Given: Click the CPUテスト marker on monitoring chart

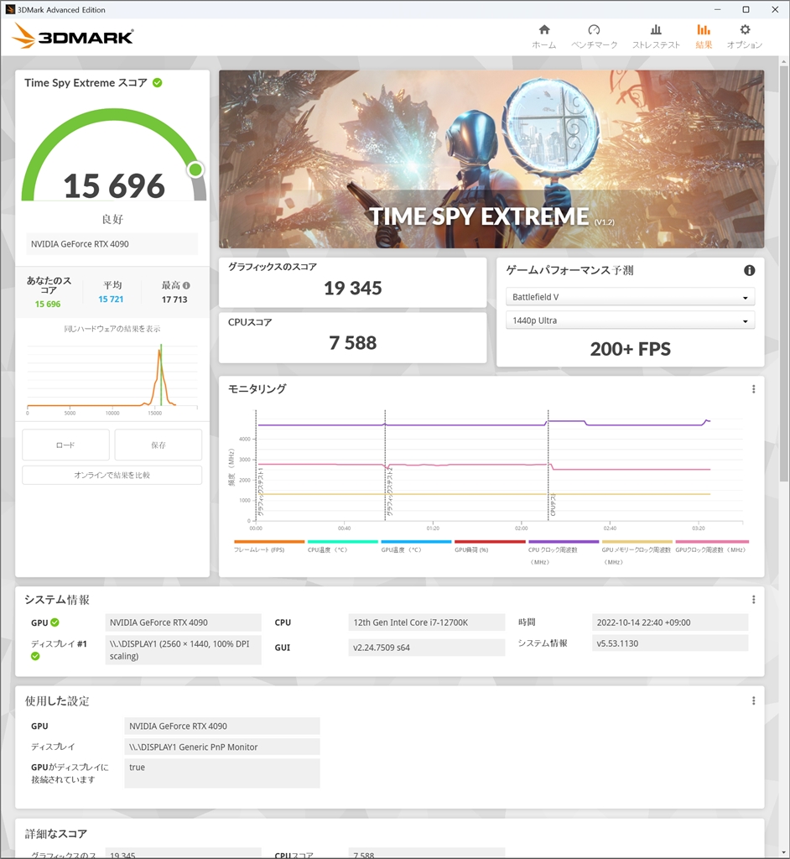Looking at the screenshot, I should [x=553, y=504].
